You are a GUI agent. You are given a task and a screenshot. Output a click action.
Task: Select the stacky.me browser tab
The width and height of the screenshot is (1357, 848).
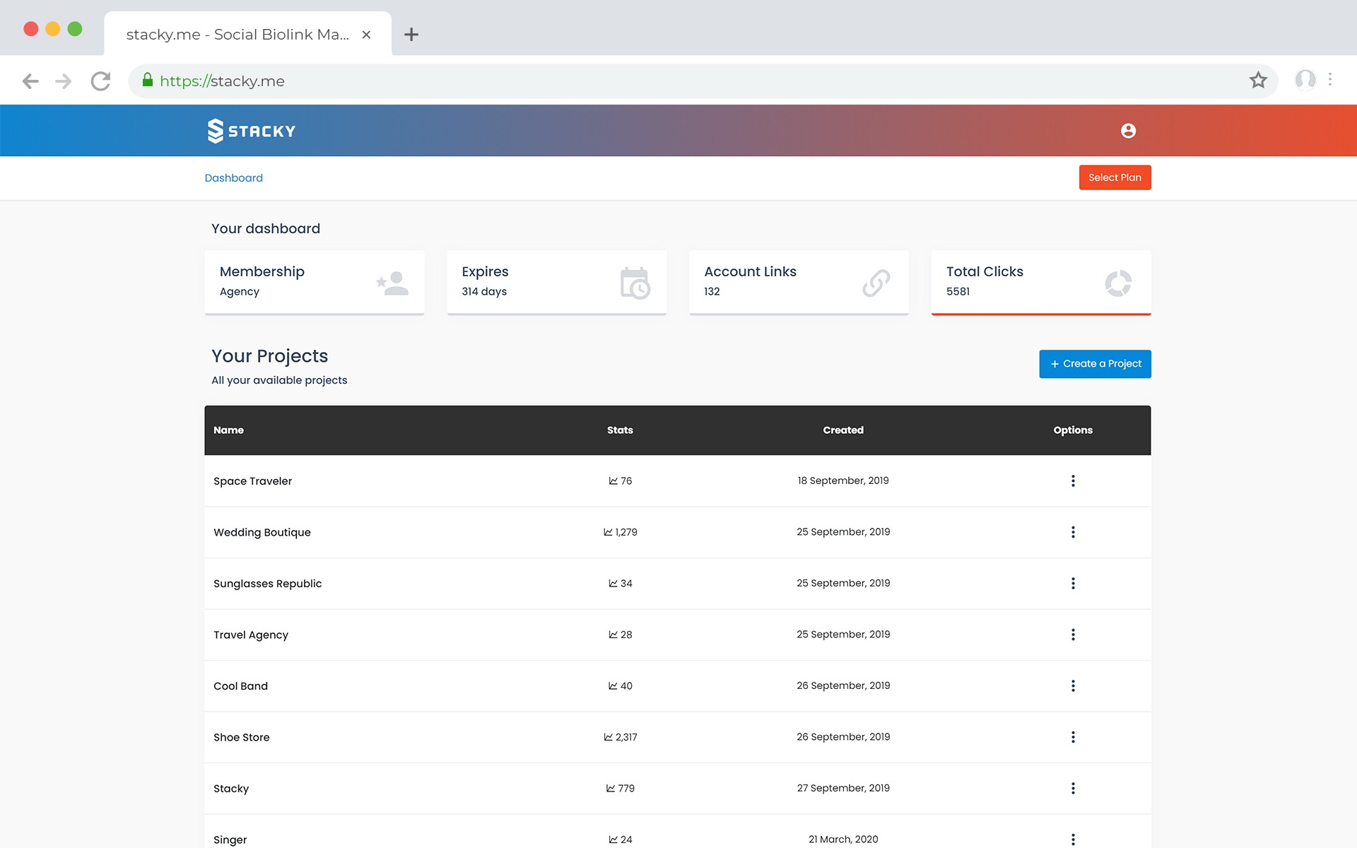[237, 35]
